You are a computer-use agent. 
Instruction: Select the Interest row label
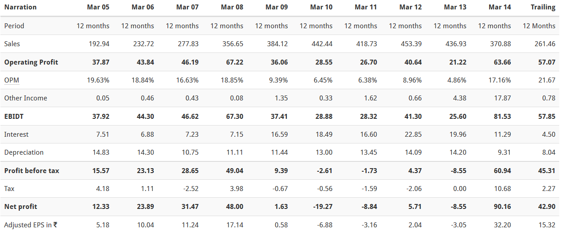click(16, 134)
